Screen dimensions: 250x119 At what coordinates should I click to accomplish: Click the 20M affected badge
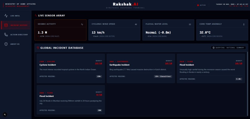click(100, 110)
